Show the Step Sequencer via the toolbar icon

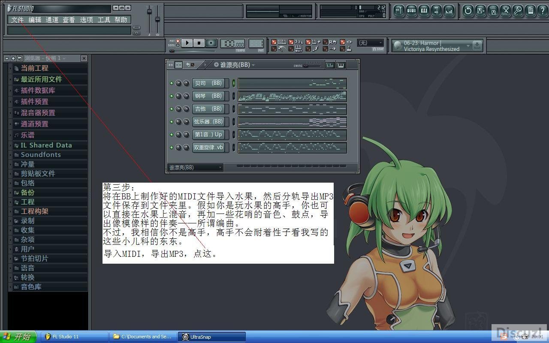pyautogui.click(x=411, y=11)
